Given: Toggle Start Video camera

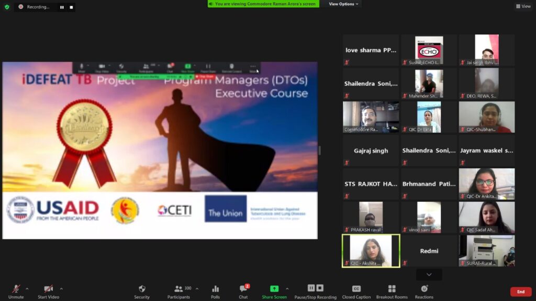Looking at the screenshot, I should point(48,291).
